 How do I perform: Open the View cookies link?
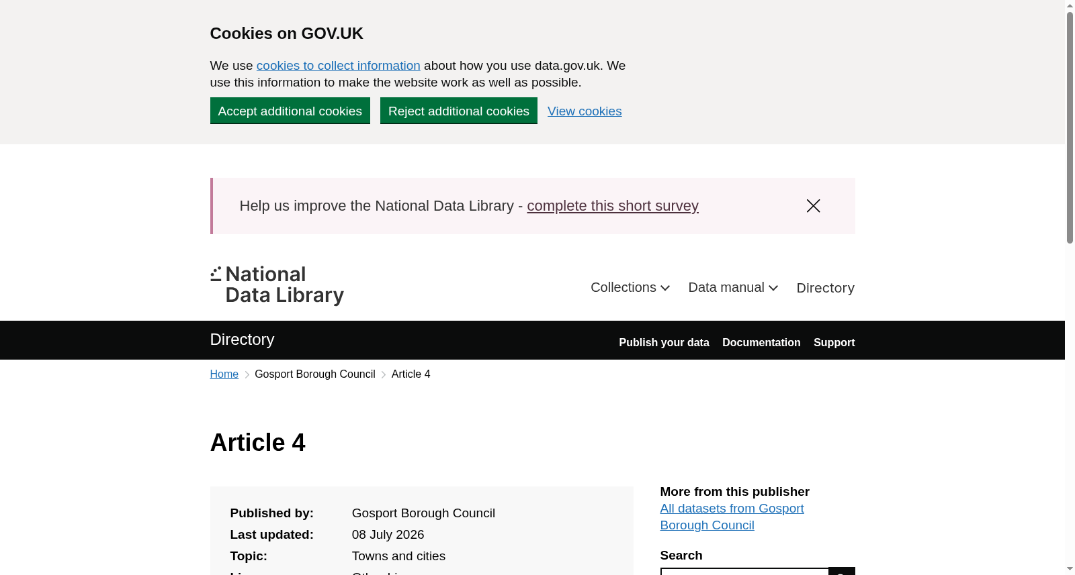click(585, 111)
